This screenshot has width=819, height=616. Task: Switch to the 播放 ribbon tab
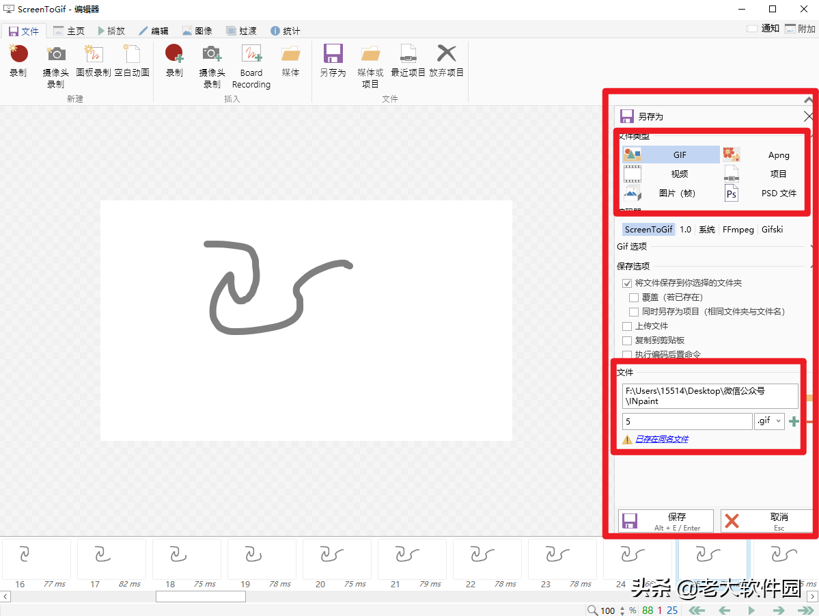[111, 31]
